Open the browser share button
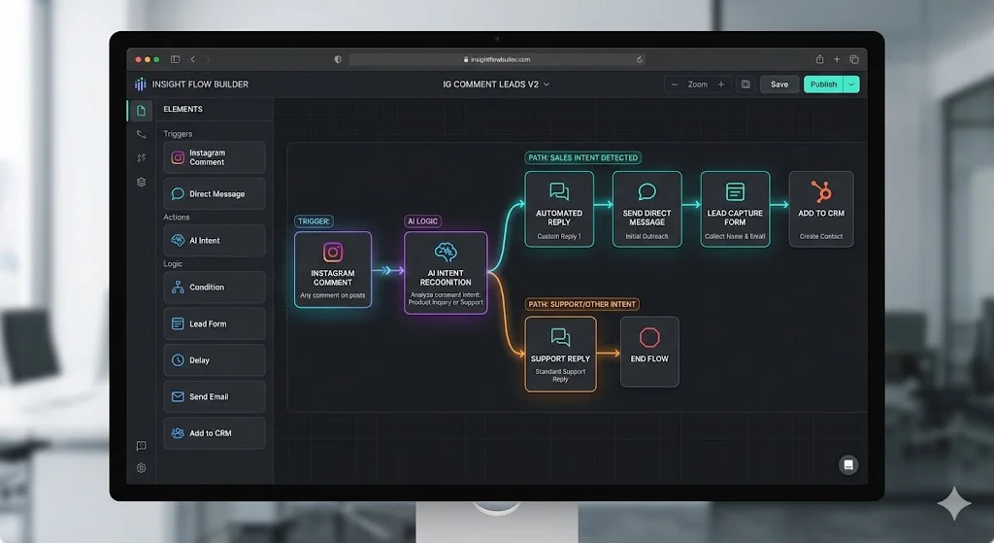 click(819, 59)
